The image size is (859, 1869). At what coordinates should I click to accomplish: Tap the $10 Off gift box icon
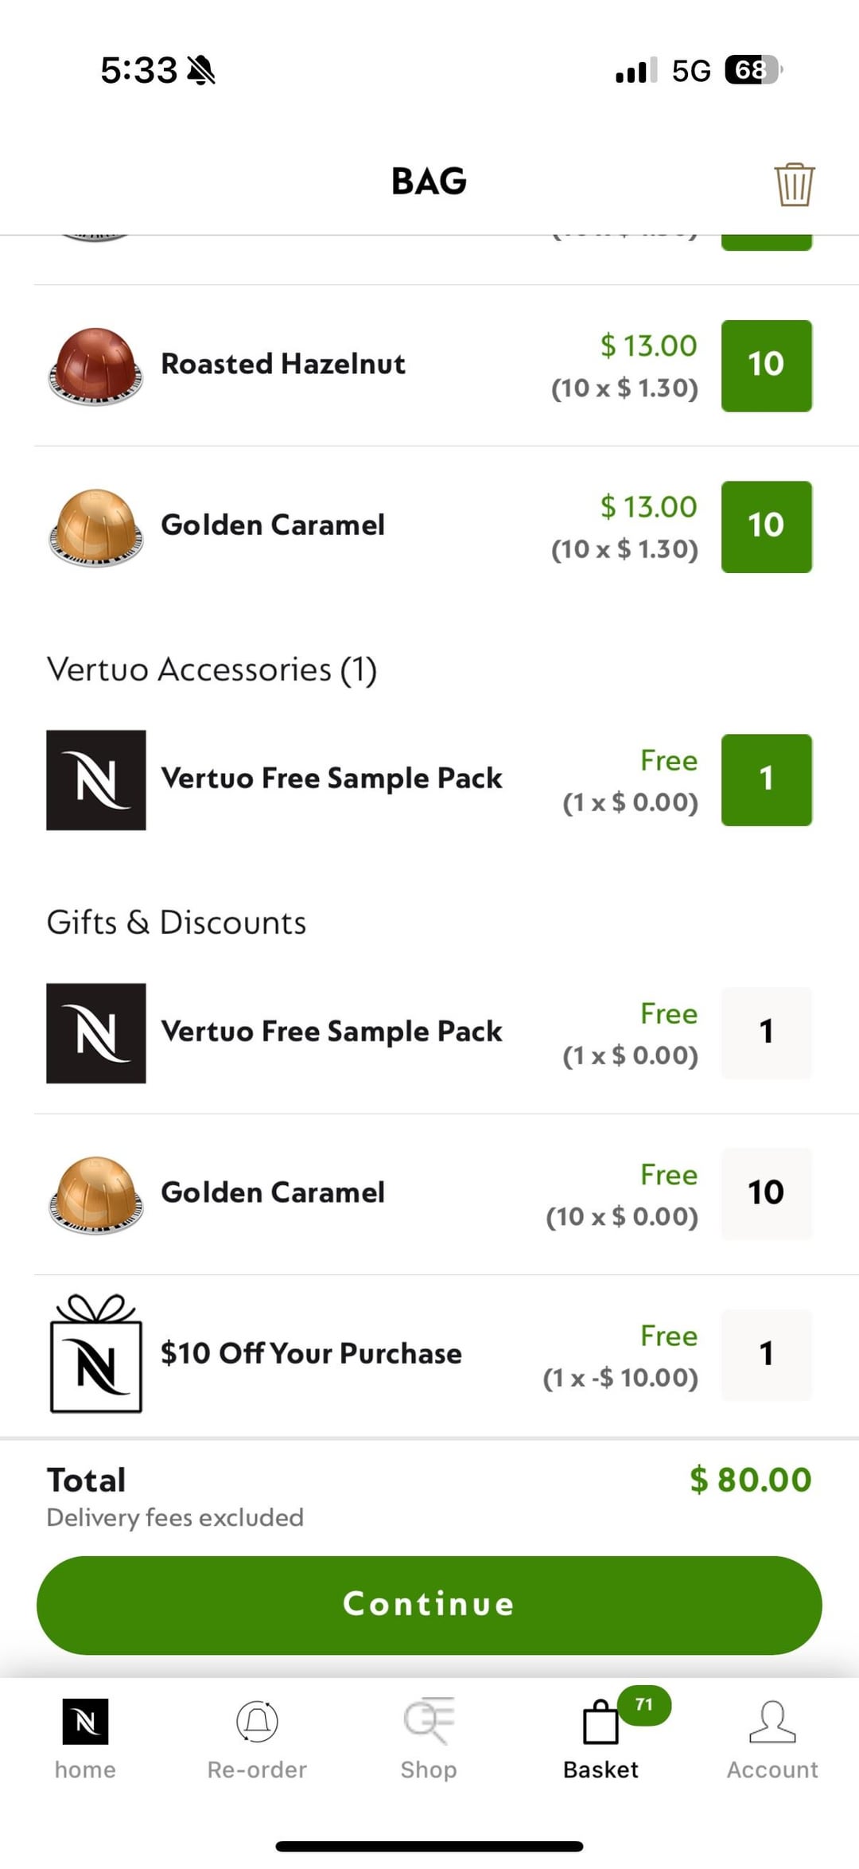click(96, 1355)
